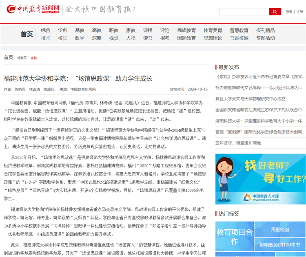
Task: Click the article title 福建师范大学协和学院
Action: point(78,79)
